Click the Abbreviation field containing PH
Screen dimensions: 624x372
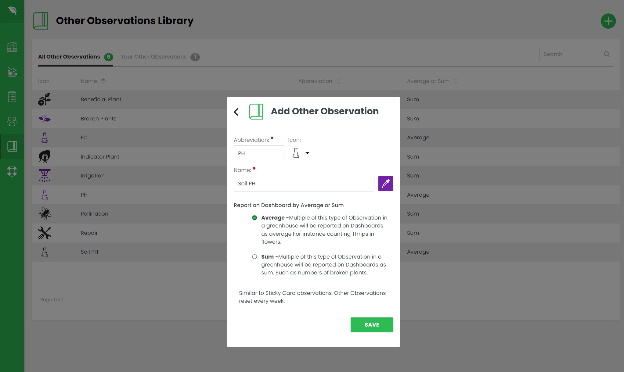click(259, 153)
